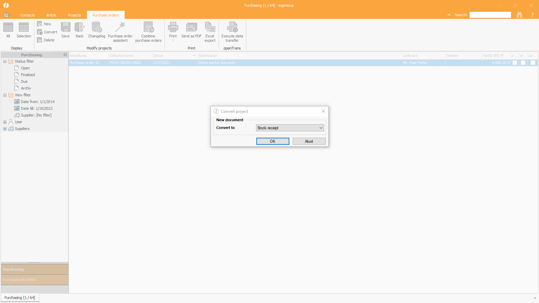Toggle first checkbox in Purchase order 51 row
This screenshot has height=303, width=539.
(515, 63)
